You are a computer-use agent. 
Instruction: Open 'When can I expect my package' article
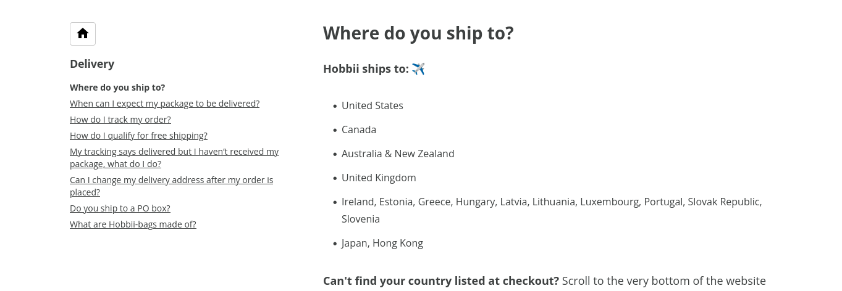[164, 104]
